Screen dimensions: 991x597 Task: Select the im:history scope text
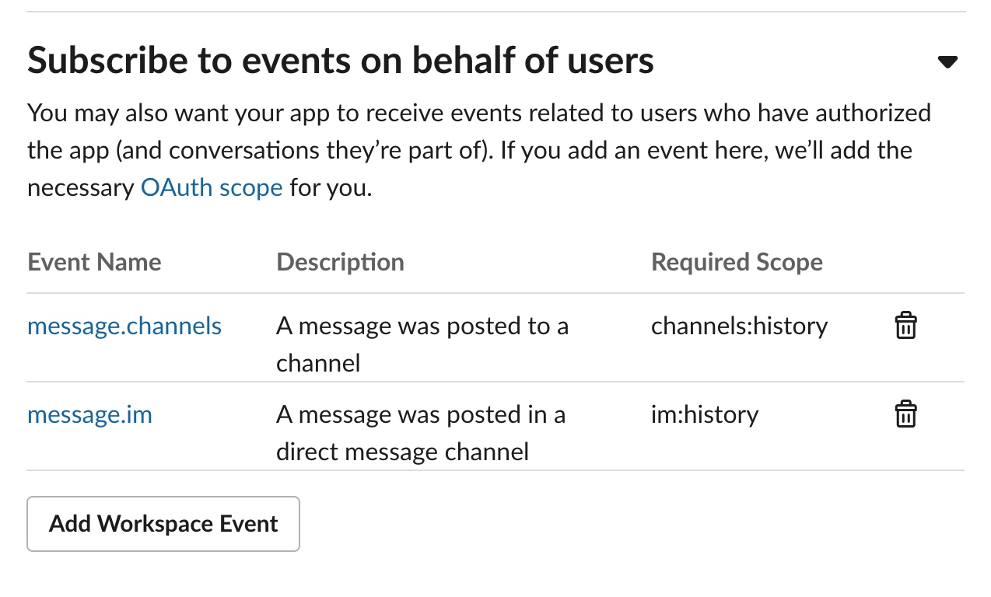click(x=704, y=415)
